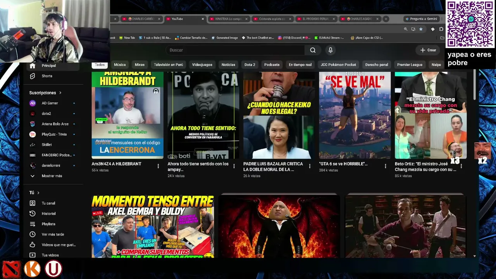The height and width of the screenshot is (279, 496).
Task: Open the Shorts icon in sidebar
Action: click(33, 76)
